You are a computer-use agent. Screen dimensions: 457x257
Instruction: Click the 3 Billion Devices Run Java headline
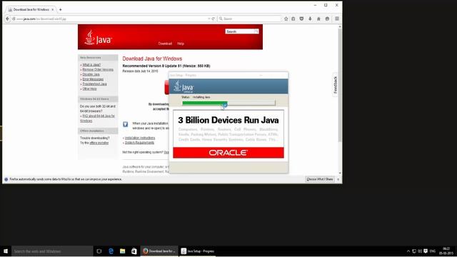point(228,120)
